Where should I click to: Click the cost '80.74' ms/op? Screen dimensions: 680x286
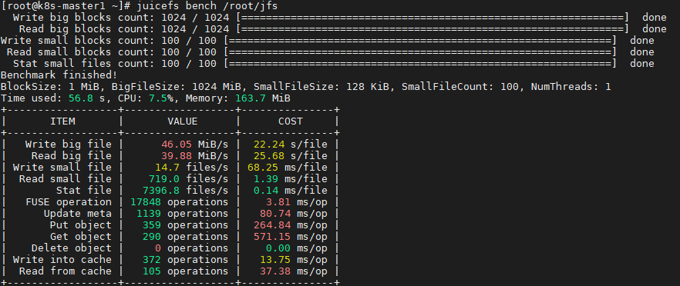(x=275, y=214)
